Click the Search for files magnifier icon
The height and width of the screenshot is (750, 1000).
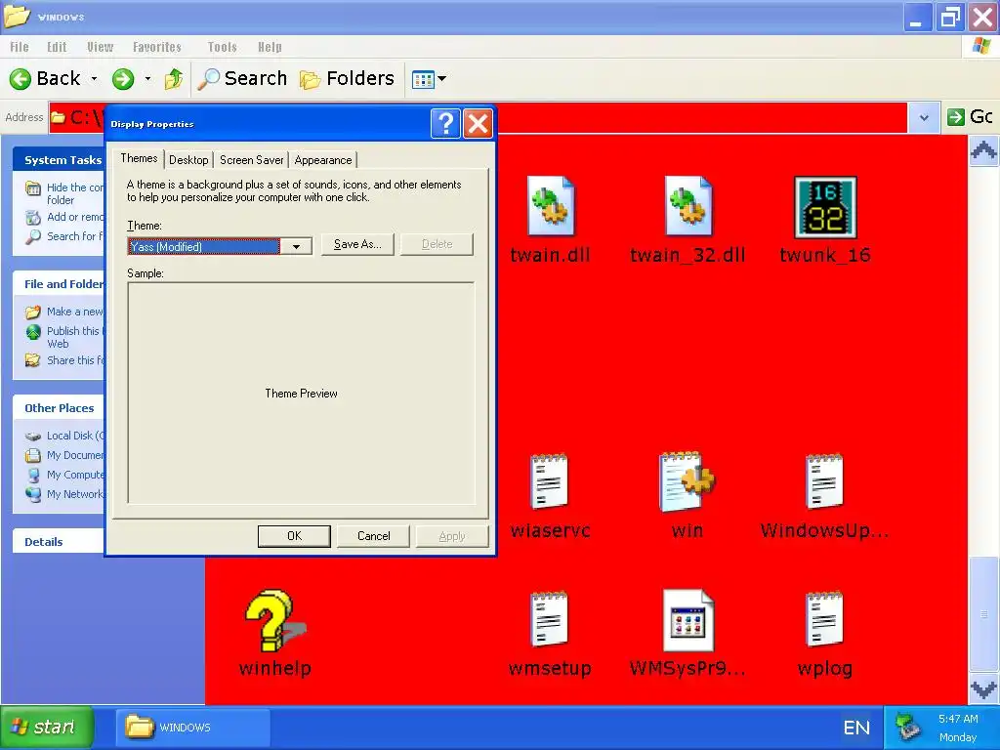33,236
